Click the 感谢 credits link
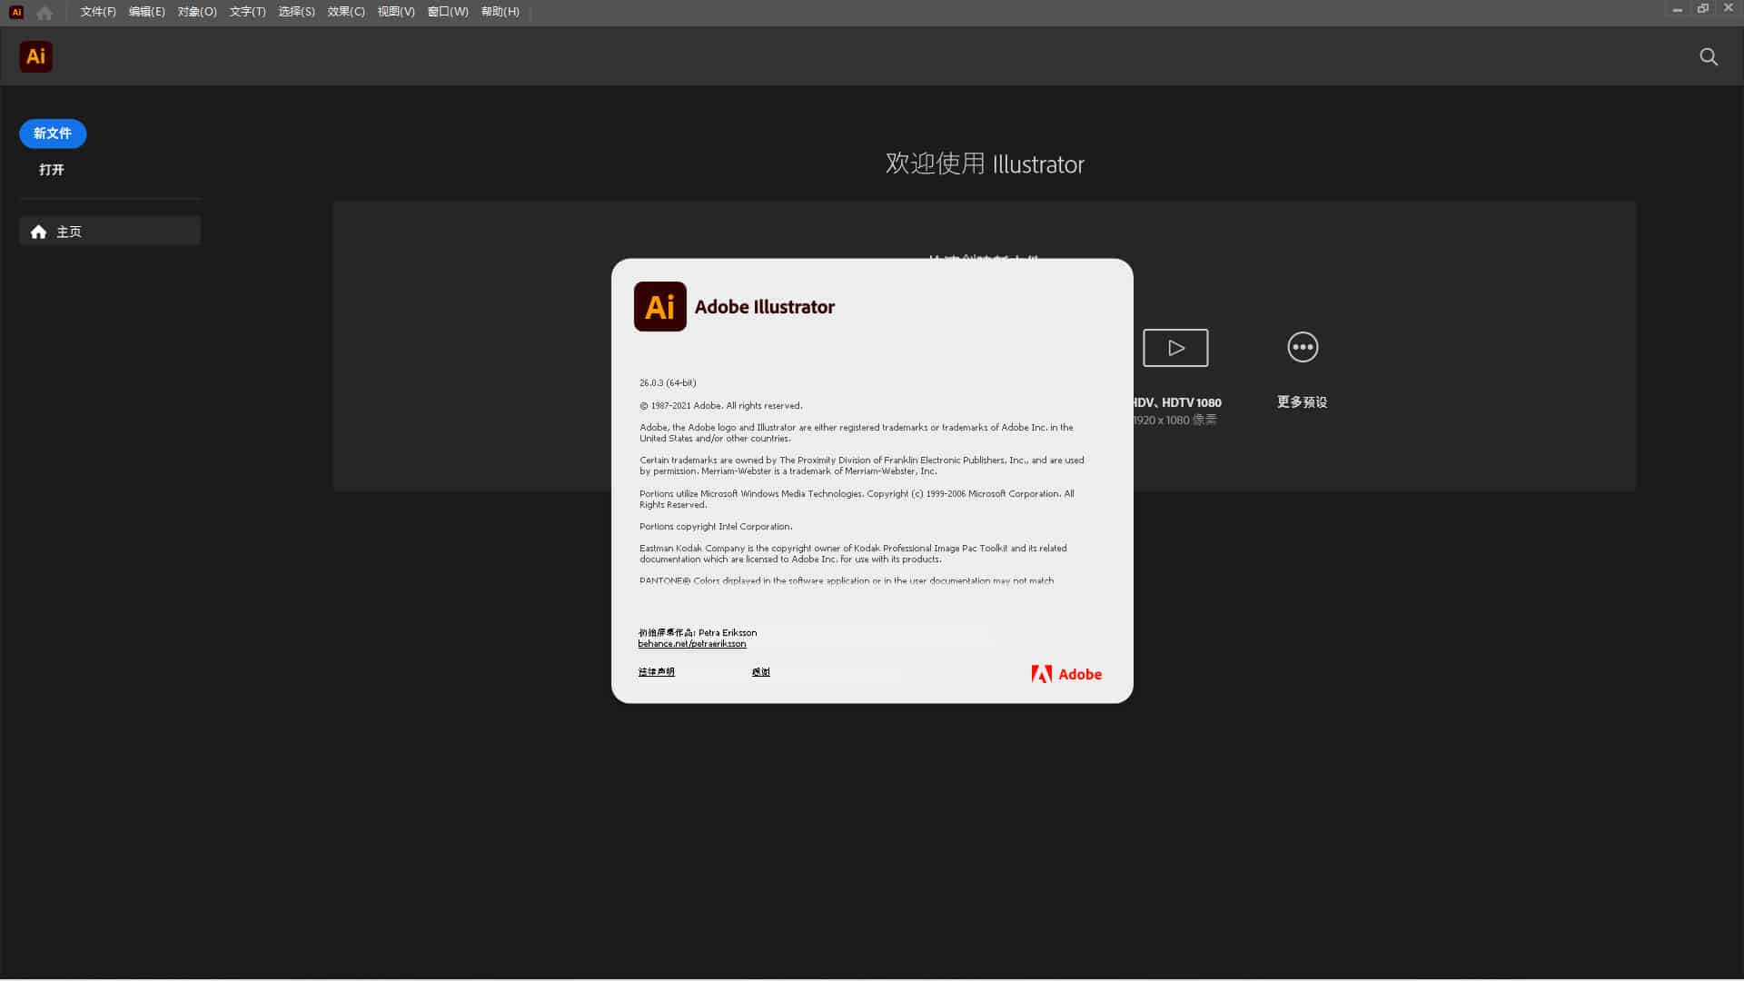The image size is (1744, 981). pos(761,672)
